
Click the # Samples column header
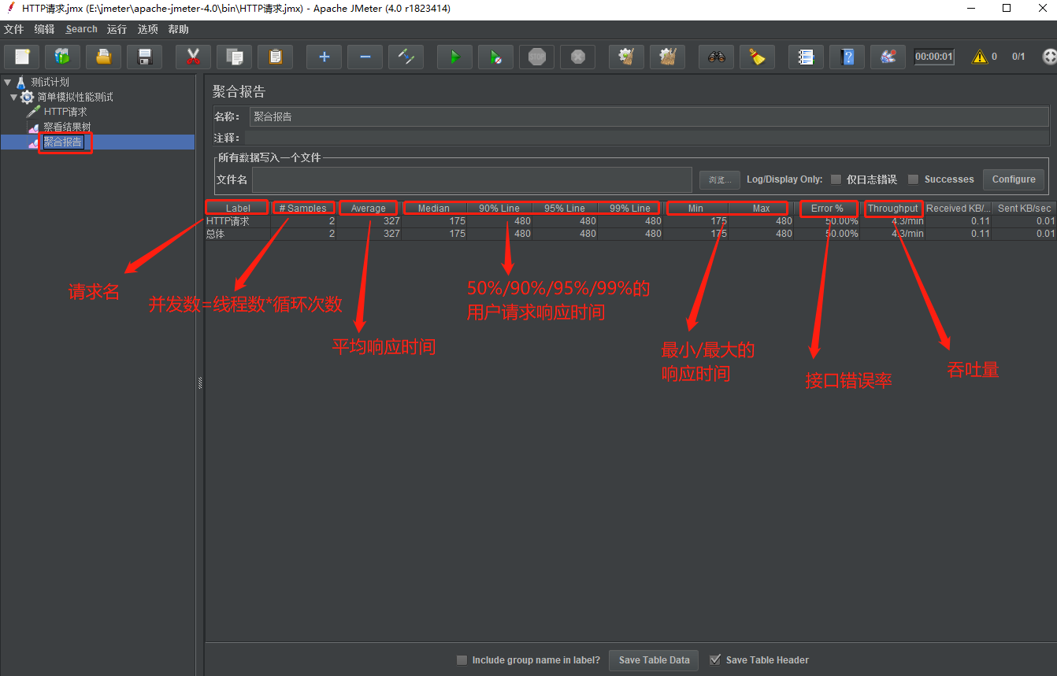click(x=303, y=209)
